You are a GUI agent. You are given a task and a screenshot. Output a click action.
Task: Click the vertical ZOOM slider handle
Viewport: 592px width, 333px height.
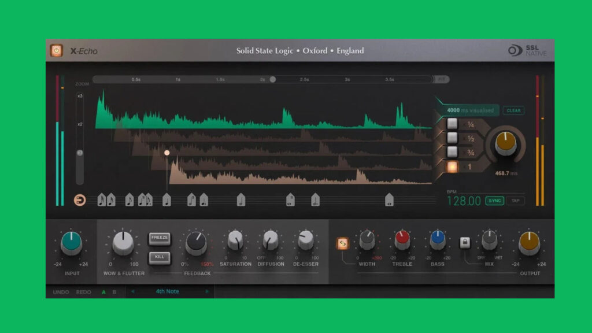pos(80,153)
